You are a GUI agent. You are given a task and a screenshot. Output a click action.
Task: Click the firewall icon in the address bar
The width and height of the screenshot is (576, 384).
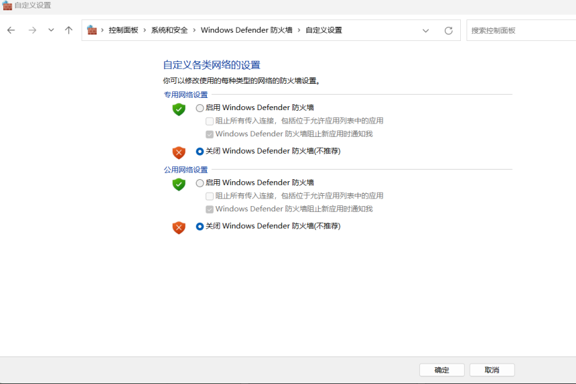coord(92,30)
